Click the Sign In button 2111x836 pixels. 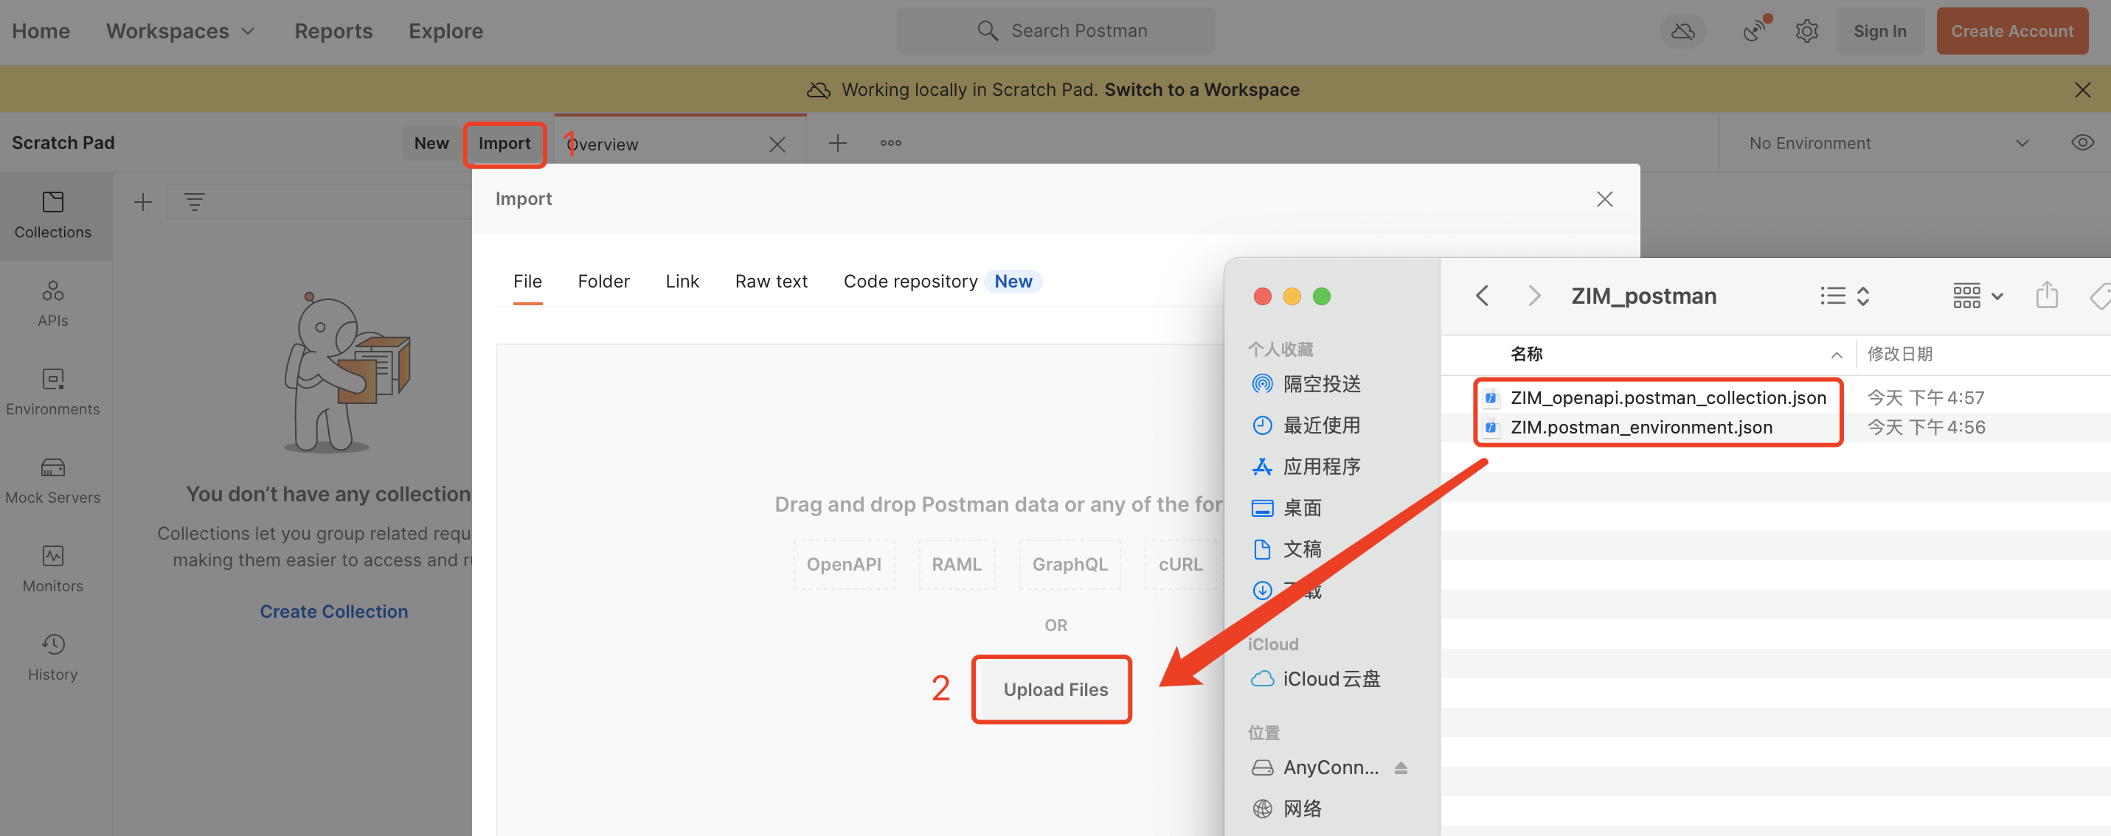[x=1879, y=31]
